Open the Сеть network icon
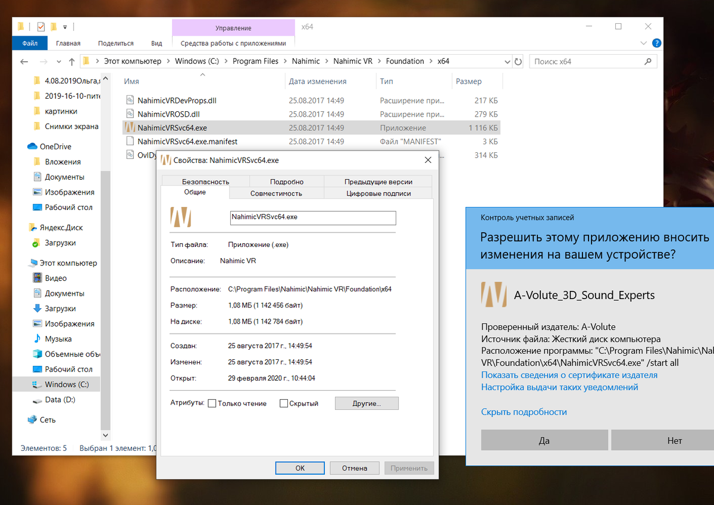 (32, 419)
